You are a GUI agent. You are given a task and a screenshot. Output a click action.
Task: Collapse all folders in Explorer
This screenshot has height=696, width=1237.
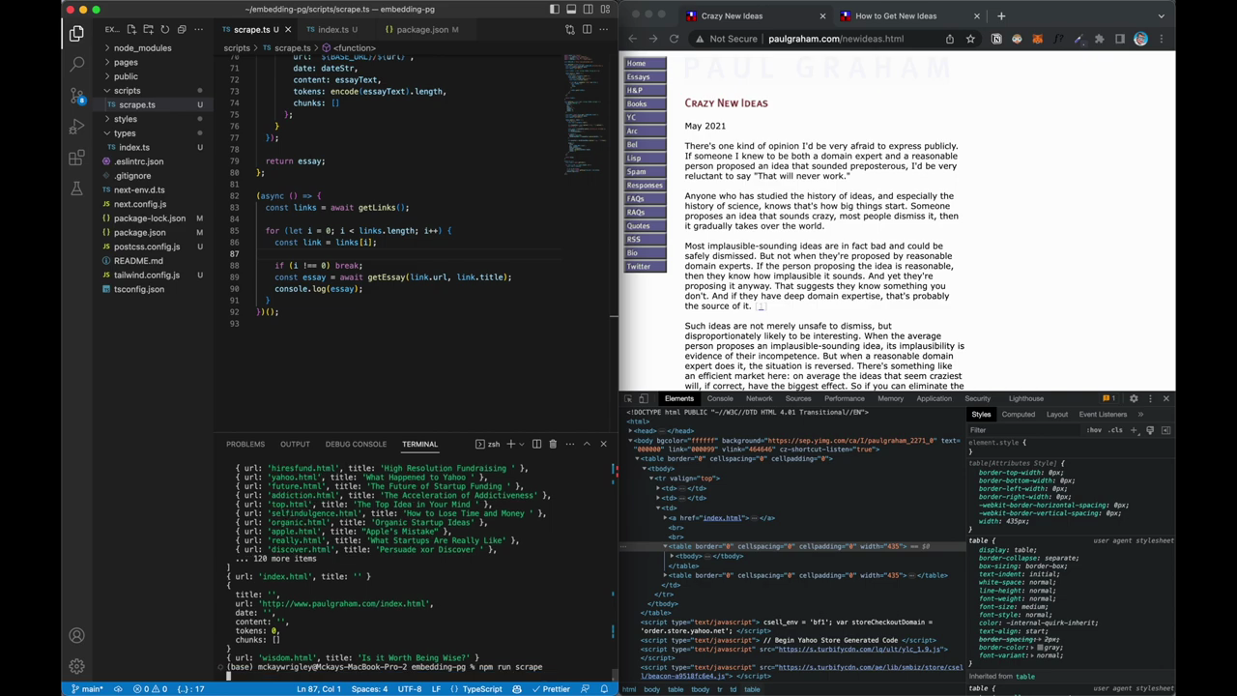point(182,30)
